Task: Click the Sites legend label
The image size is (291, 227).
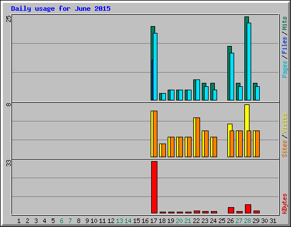Action: 285,149
